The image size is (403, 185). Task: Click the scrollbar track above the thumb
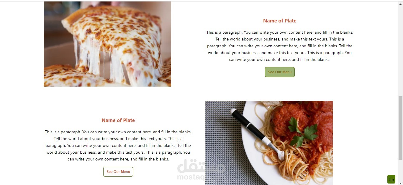[x=400, y=49]
